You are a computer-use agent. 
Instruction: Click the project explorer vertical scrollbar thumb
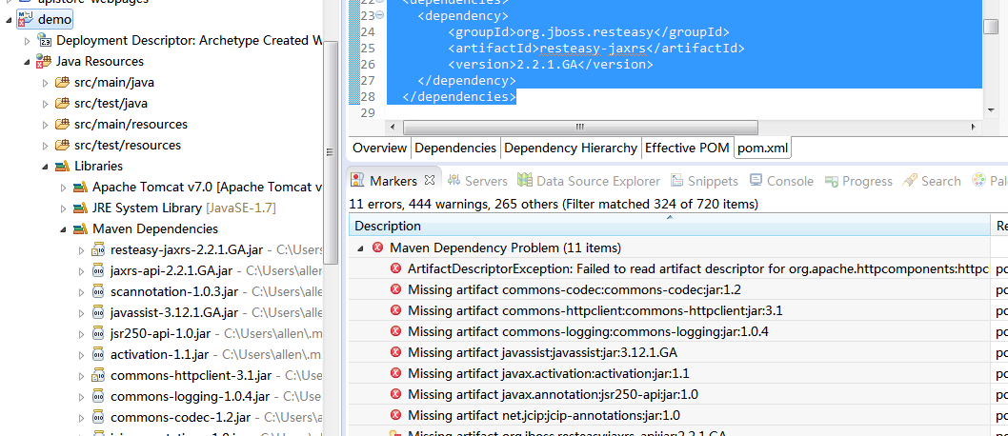[x=332, y=152]
